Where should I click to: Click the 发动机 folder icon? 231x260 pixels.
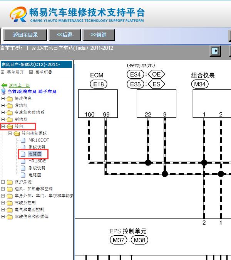(x=10, y=106)
